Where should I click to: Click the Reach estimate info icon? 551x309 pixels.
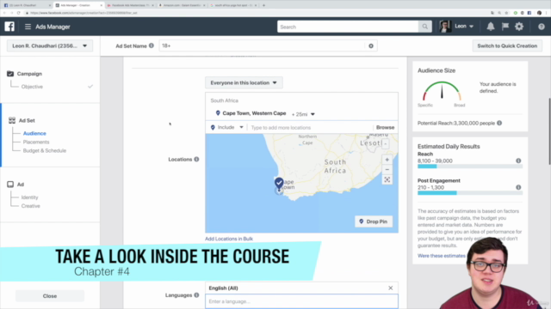click(518, 161)
